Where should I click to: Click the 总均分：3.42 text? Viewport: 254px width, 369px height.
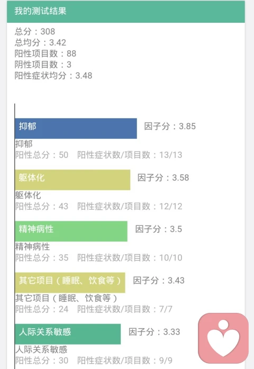40,42
